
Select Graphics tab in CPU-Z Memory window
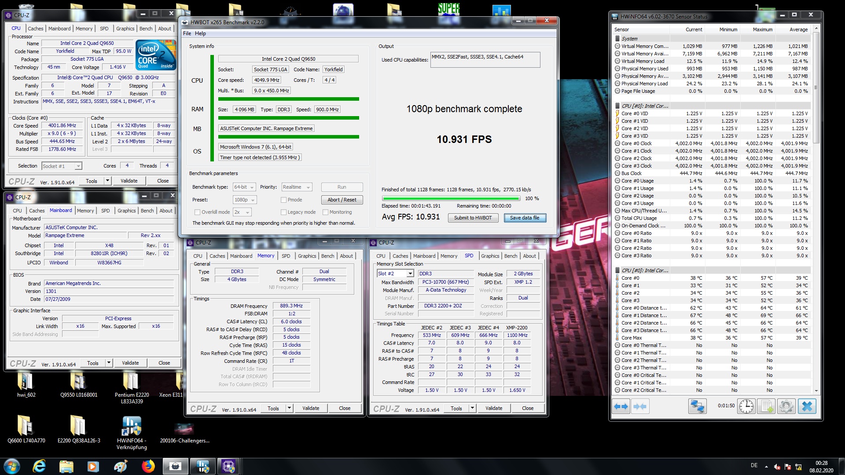coord(307,256)
